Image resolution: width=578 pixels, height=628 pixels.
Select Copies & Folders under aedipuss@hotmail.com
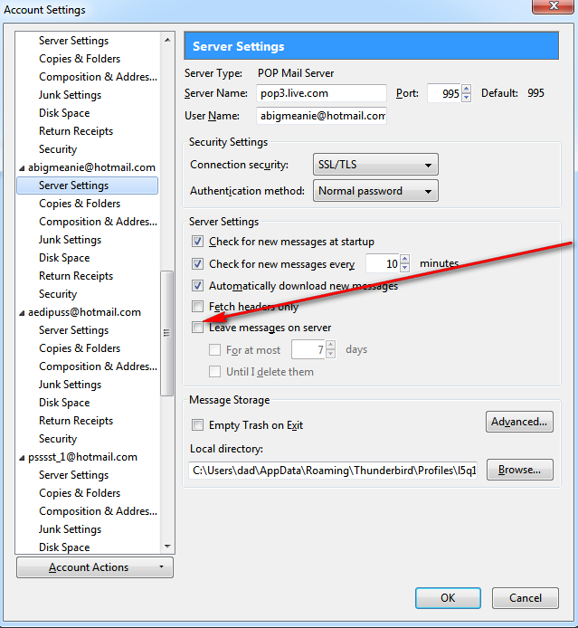click(x=80, y=348)
